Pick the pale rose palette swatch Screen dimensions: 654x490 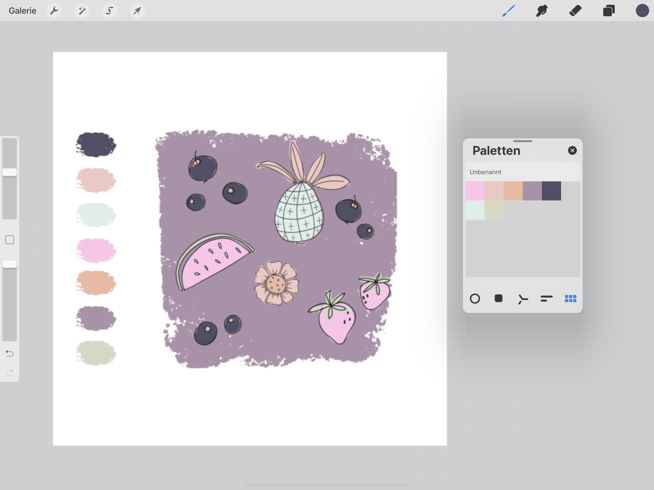pyautogui.click(x=494, y=191)
